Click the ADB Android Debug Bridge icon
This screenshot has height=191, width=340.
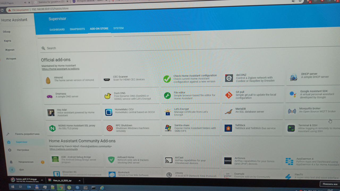55,159
